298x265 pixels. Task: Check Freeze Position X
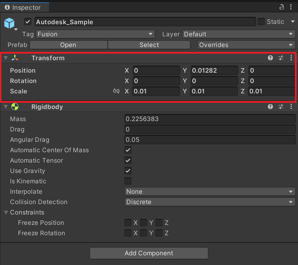(x=128, y=222)
